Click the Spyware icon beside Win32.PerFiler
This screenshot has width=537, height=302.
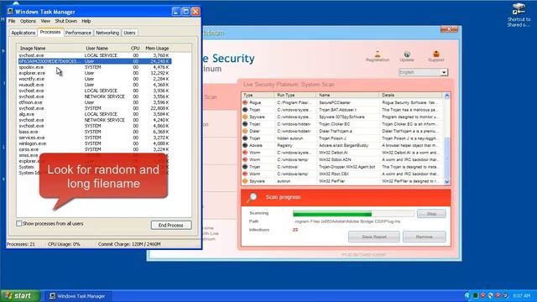[245, 181]
